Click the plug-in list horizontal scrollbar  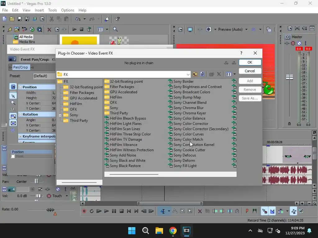coord(134,174)
